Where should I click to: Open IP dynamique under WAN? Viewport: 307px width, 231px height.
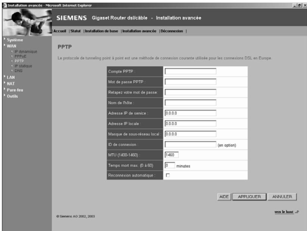click(26, 52)
